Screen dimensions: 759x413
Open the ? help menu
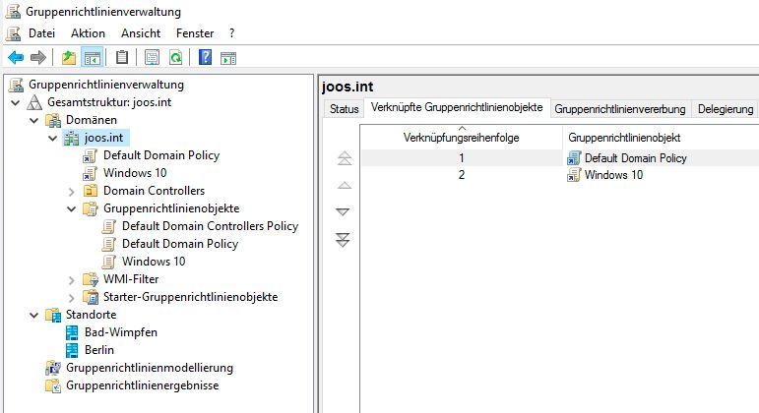pyautogui.click(x=232, y=33)
